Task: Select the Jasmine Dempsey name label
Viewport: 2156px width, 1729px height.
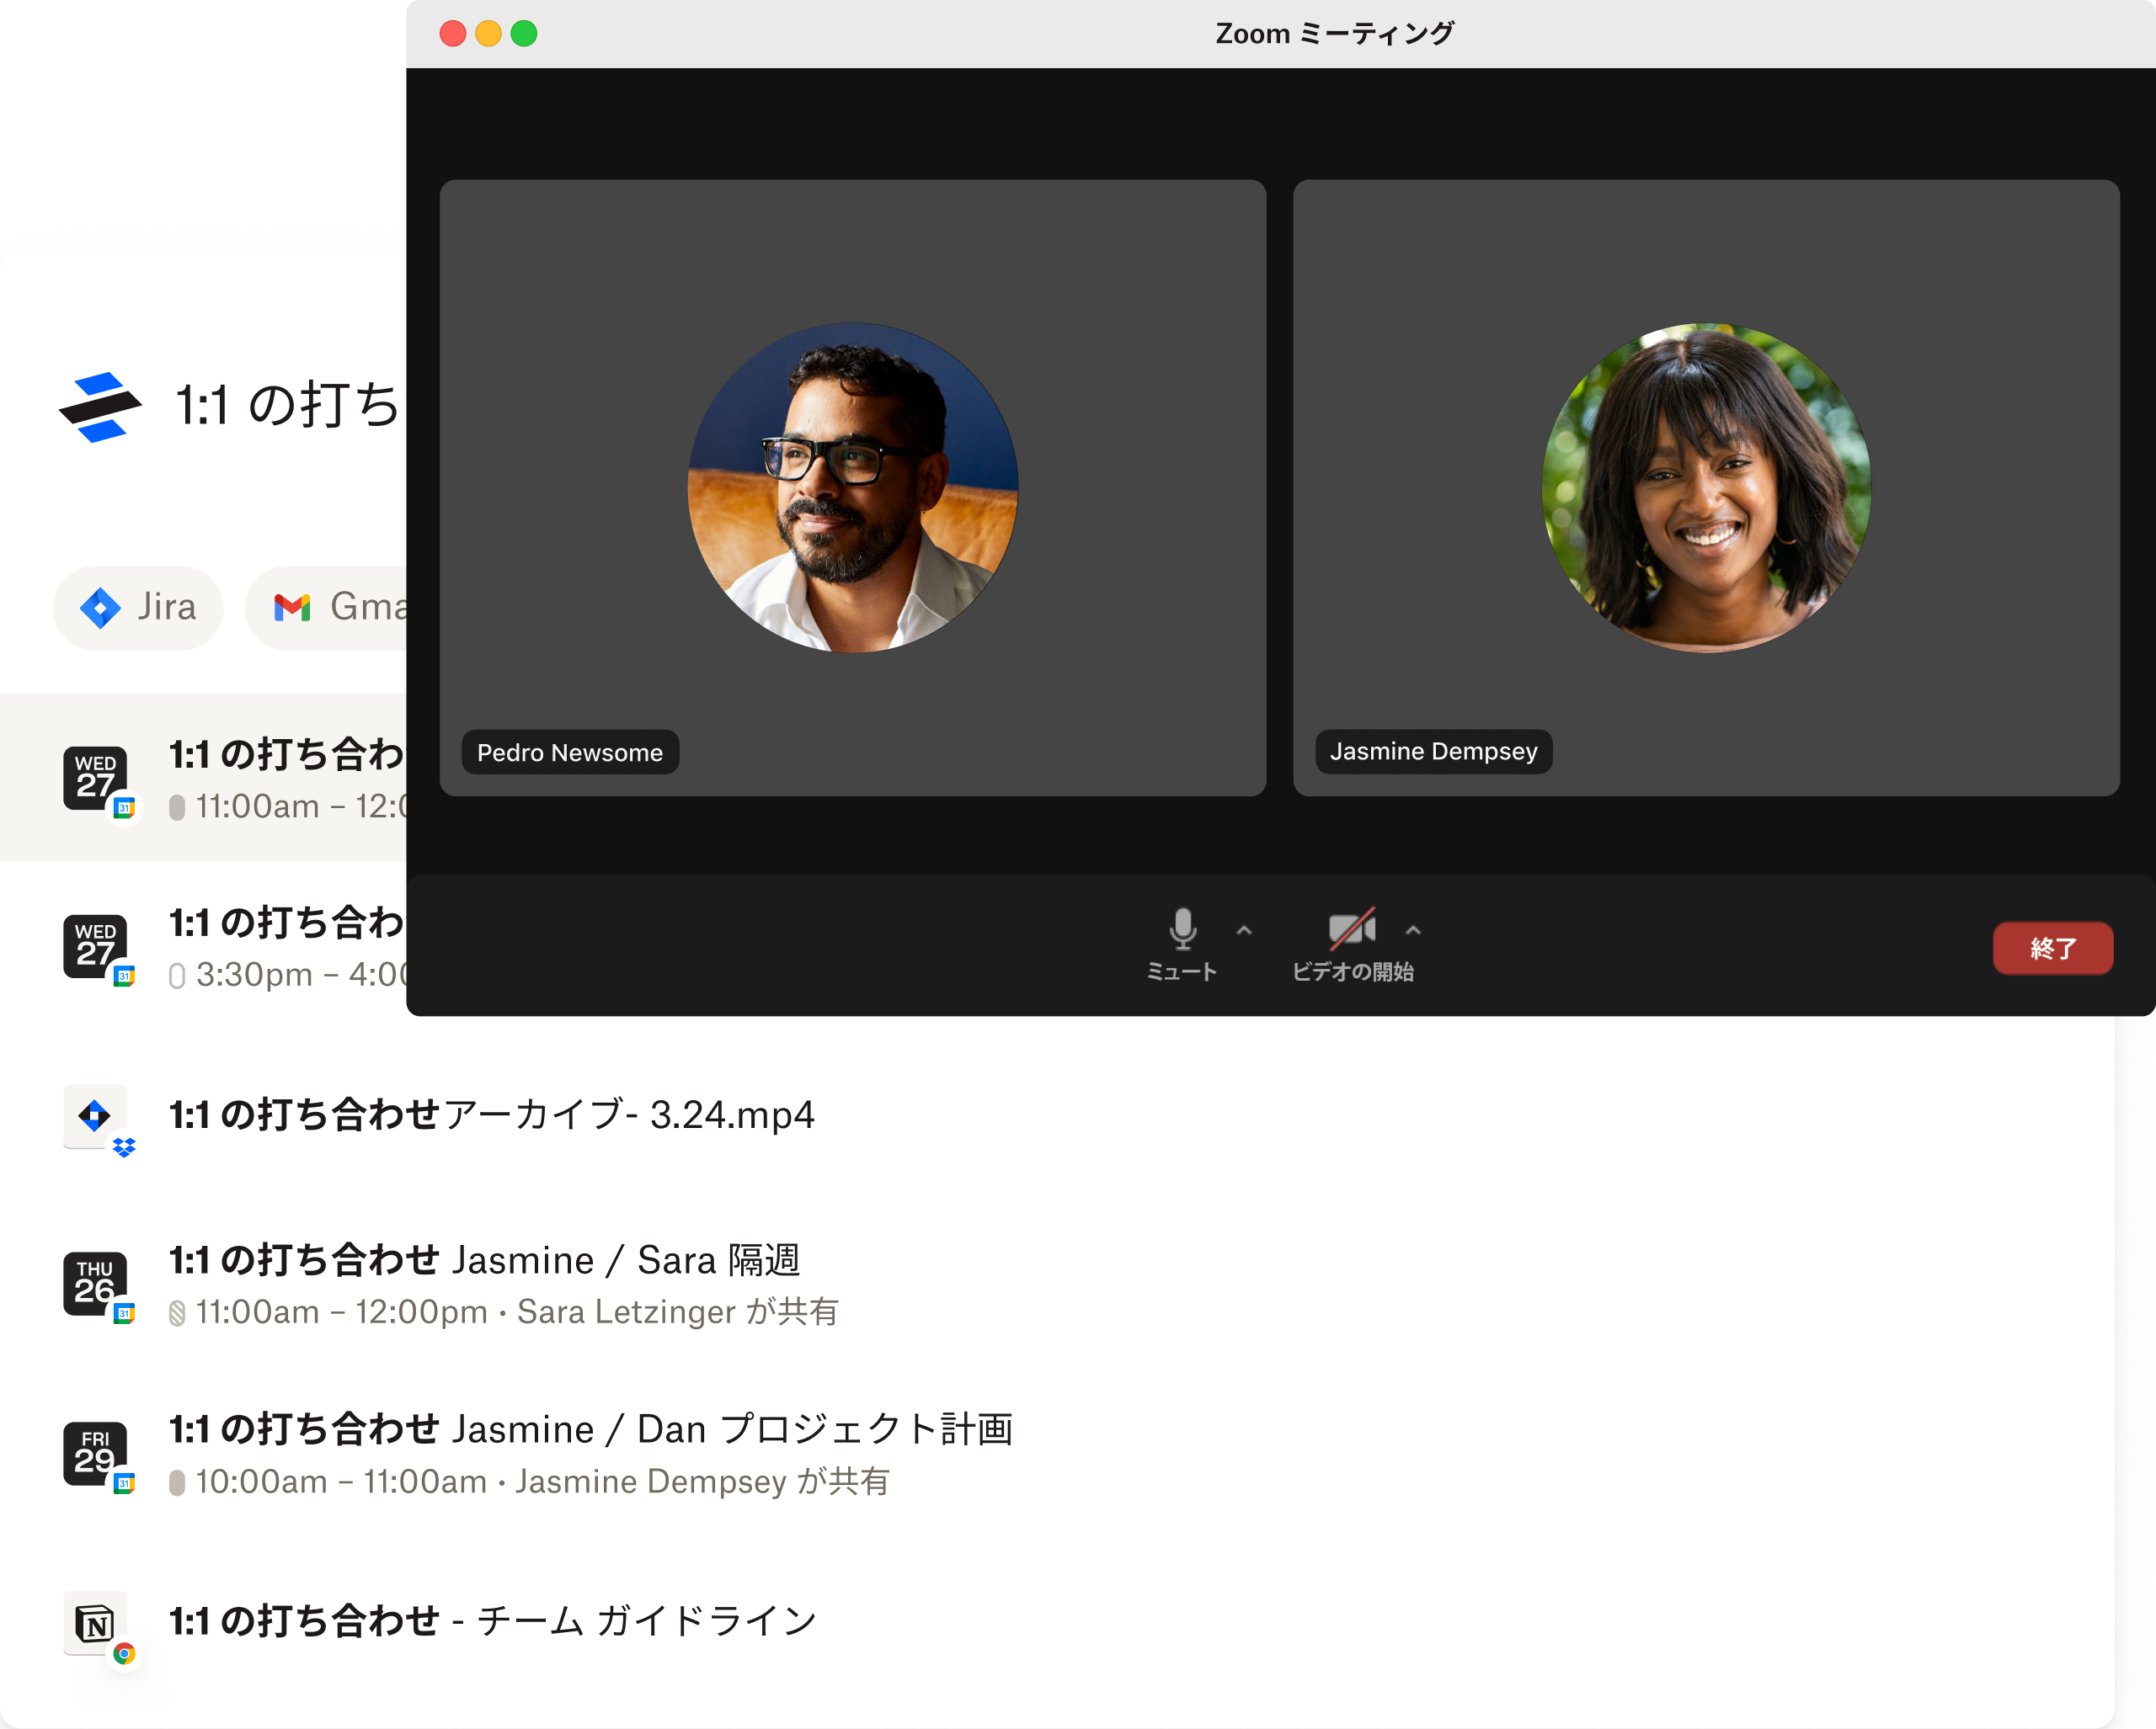Action: click(1433, 751)
